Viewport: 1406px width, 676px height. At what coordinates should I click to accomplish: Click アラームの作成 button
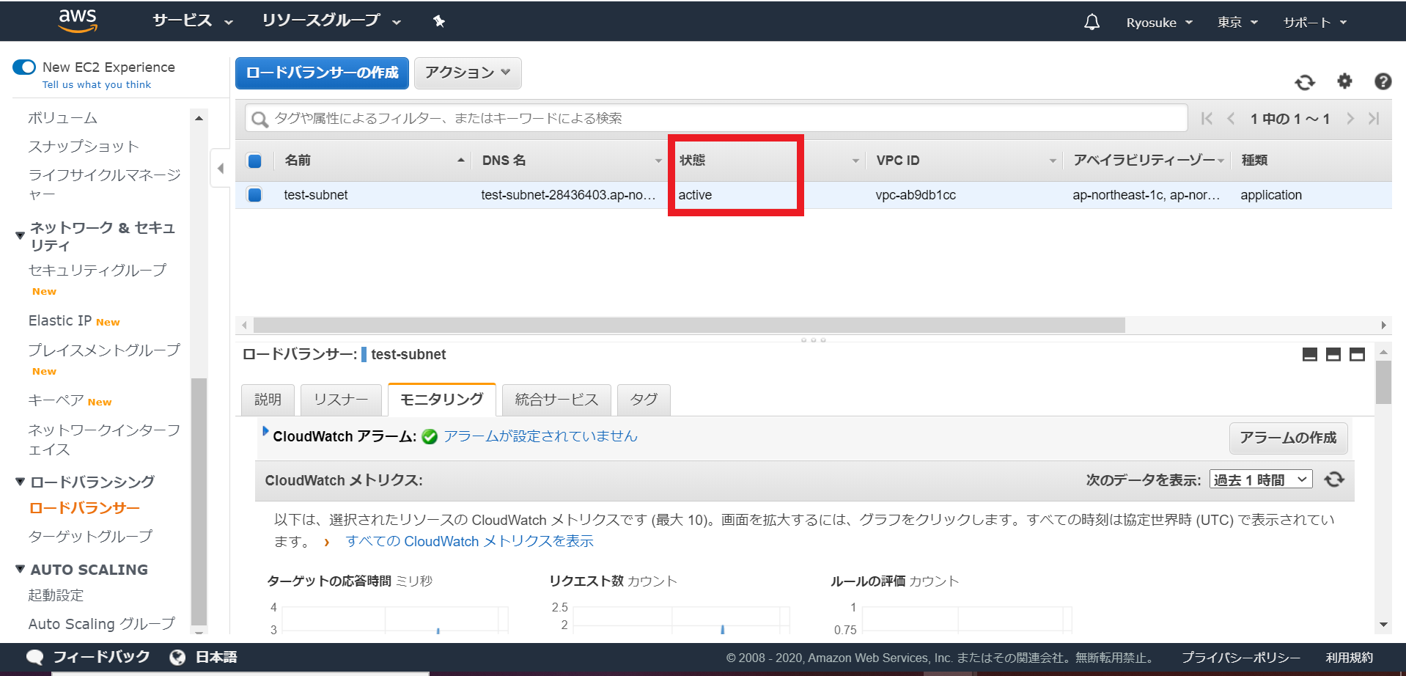coord(1288,438)
